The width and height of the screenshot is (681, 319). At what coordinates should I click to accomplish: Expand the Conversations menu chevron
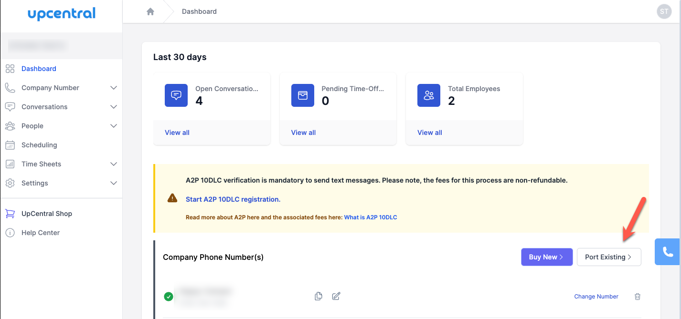click(x=114, y=106)
